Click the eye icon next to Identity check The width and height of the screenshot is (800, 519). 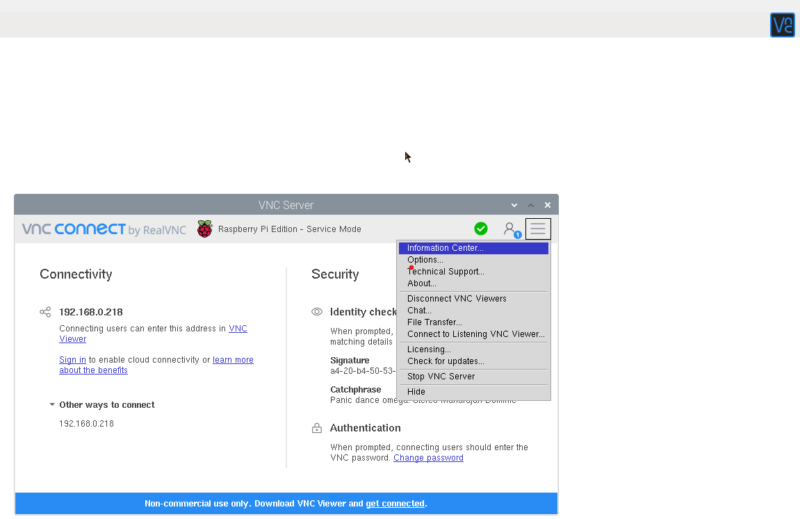pyautogui.click(x=317, y=312)
